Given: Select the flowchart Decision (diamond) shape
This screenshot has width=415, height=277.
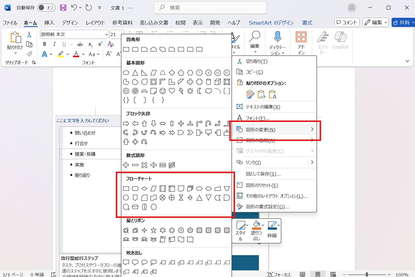Looking at the screenshot, I should click(144, 188).
